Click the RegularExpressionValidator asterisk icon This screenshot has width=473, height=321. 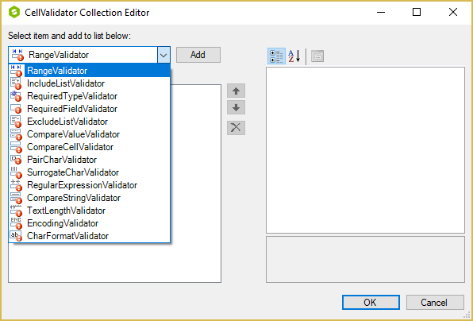(x=17, y=185)
